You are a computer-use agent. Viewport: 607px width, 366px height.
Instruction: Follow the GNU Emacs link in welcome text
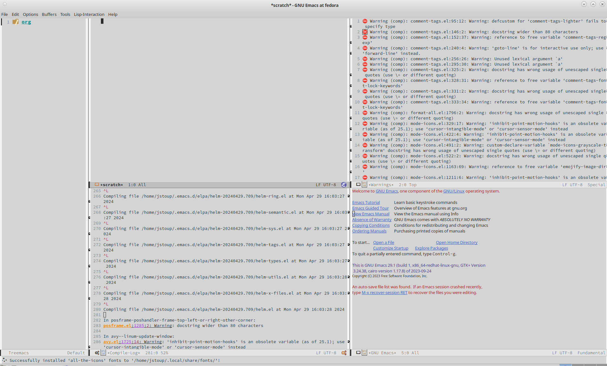[387, 191]
